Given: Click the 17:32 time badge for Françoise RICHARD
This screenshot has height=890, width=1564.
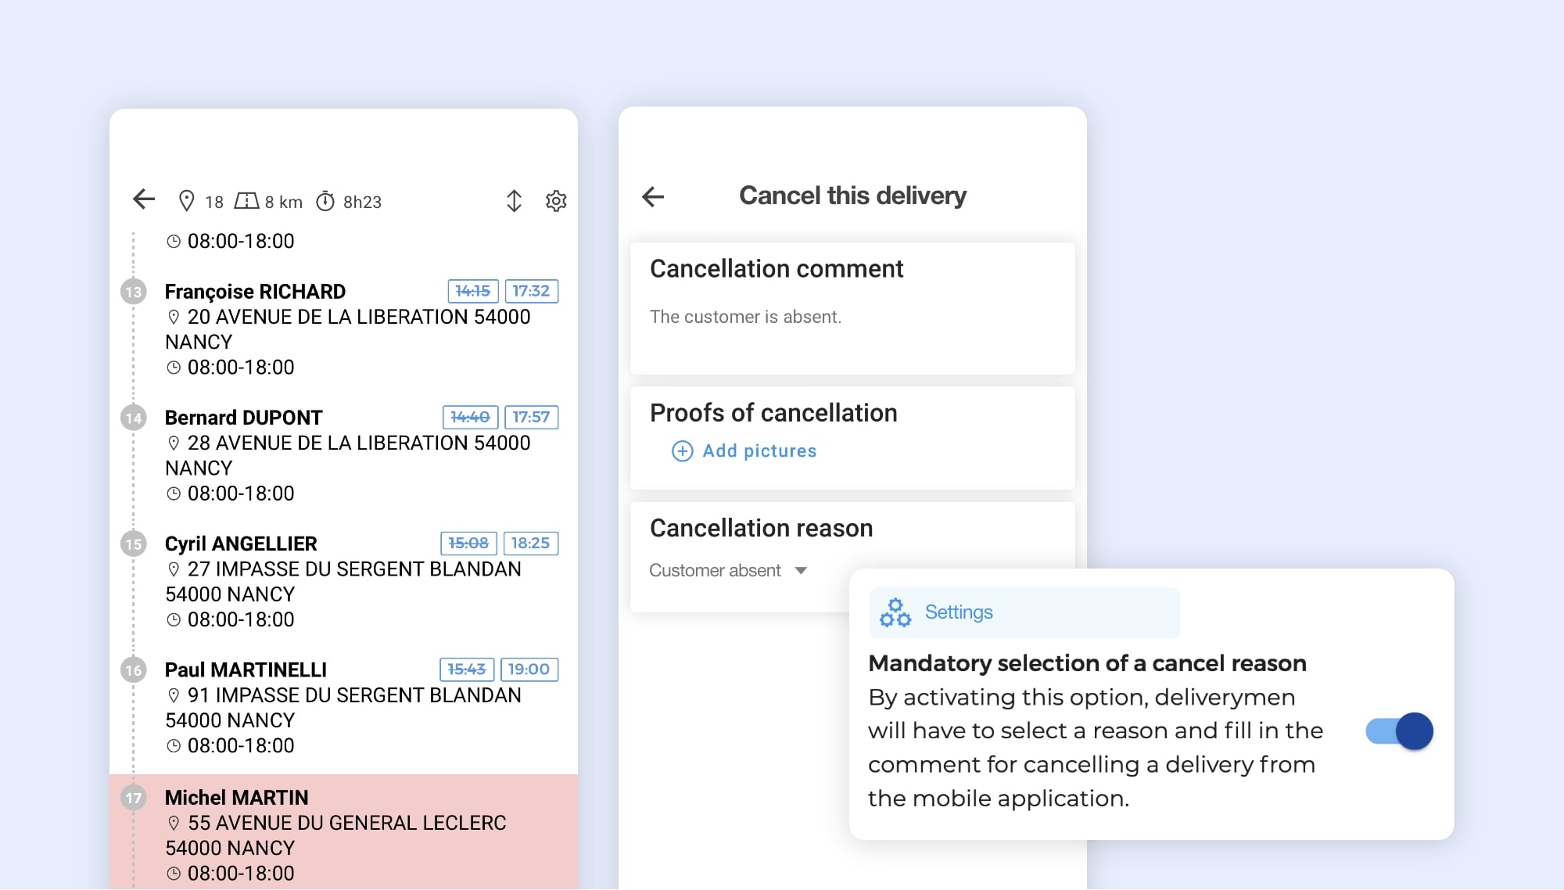Looking at the screenshot, I should [531, 291].
